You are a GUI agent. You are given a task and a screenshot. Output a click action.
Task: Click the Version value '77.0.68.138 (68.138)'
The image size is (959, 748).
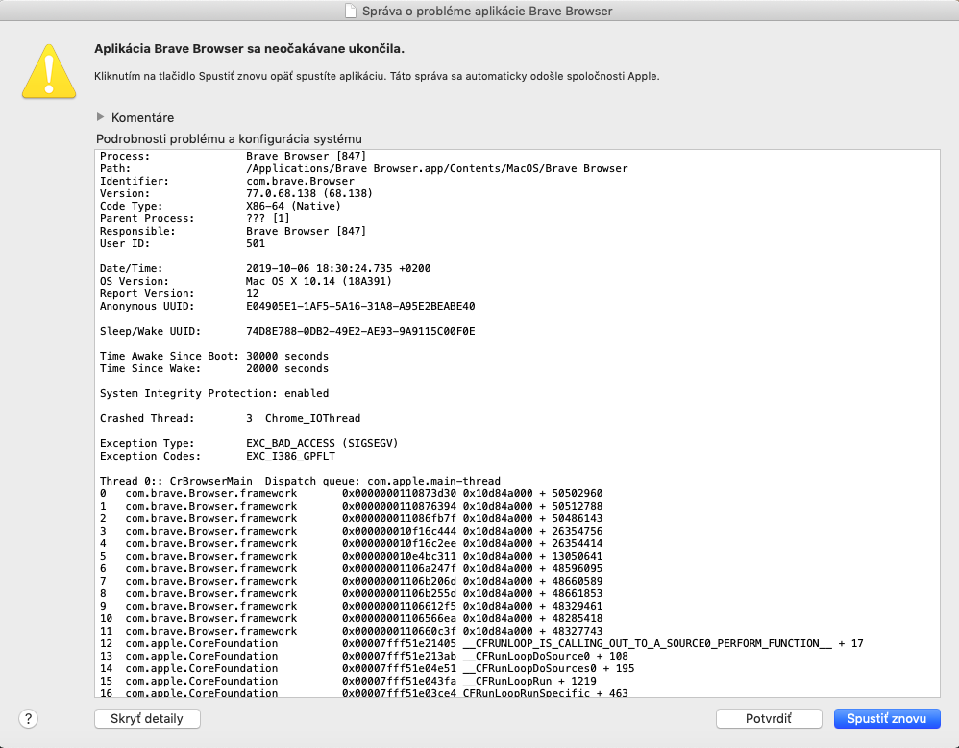[x=308, y=193]
